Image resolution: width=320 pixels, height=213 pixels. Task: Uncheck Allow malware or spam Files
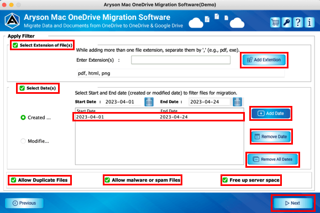(107, 180)
